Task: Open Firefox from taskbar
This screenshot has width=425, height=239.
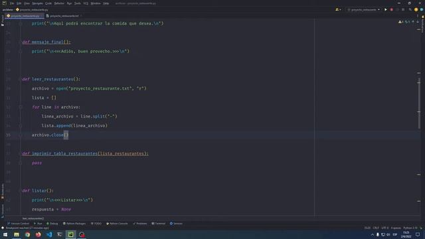Action: 39,234
